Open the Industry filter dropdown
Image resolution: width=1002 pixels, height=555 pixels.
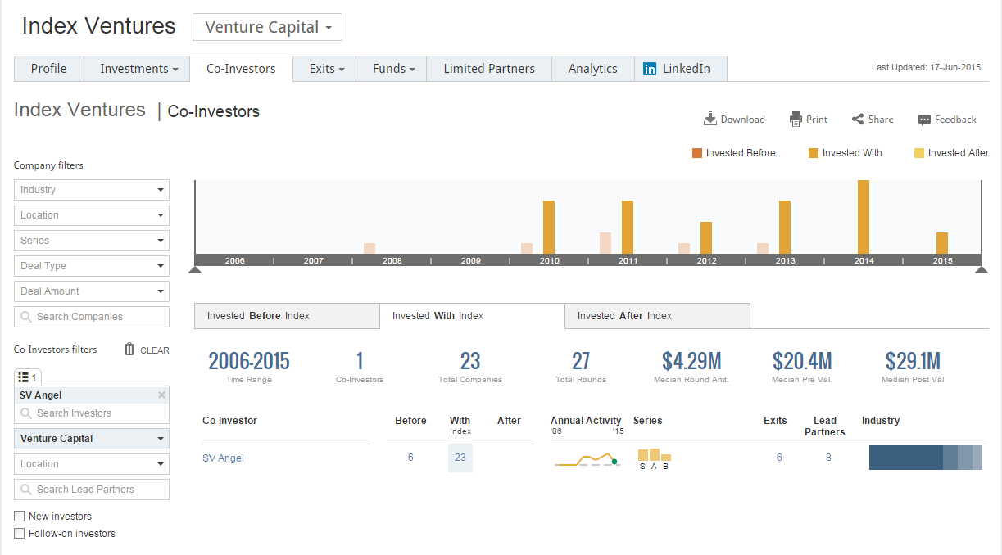click(x=91, y=189)
